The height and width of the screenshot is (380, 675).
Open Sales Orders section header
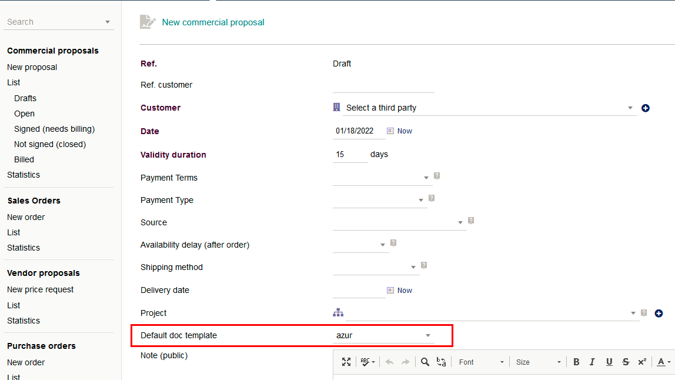[34, 201]
